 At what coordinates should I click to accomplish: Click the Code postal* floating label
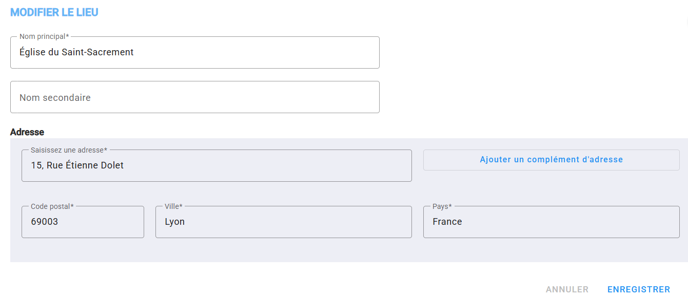coord(52,206)
